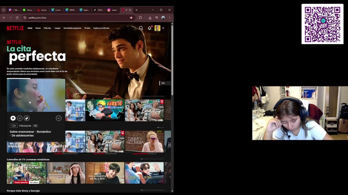348x195 pixels.
Task: Click scrollbar down arrow at bottom
Action: 172,191
